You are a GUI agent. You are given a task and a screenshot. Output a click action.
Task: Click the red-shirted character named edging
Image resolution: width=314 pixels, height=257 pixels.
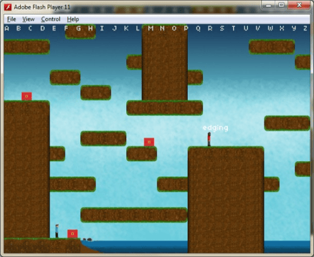coord(209,139)
